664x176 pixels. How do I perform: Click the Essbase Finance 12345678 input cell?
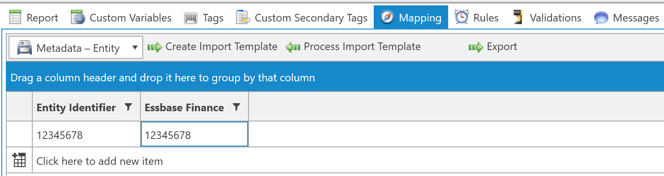pyautogui.click(x=194, y=134)
